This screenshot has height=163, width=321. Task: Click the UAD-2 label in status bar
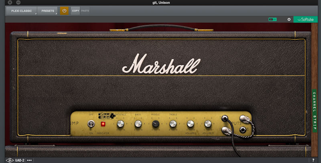[20, 160]
